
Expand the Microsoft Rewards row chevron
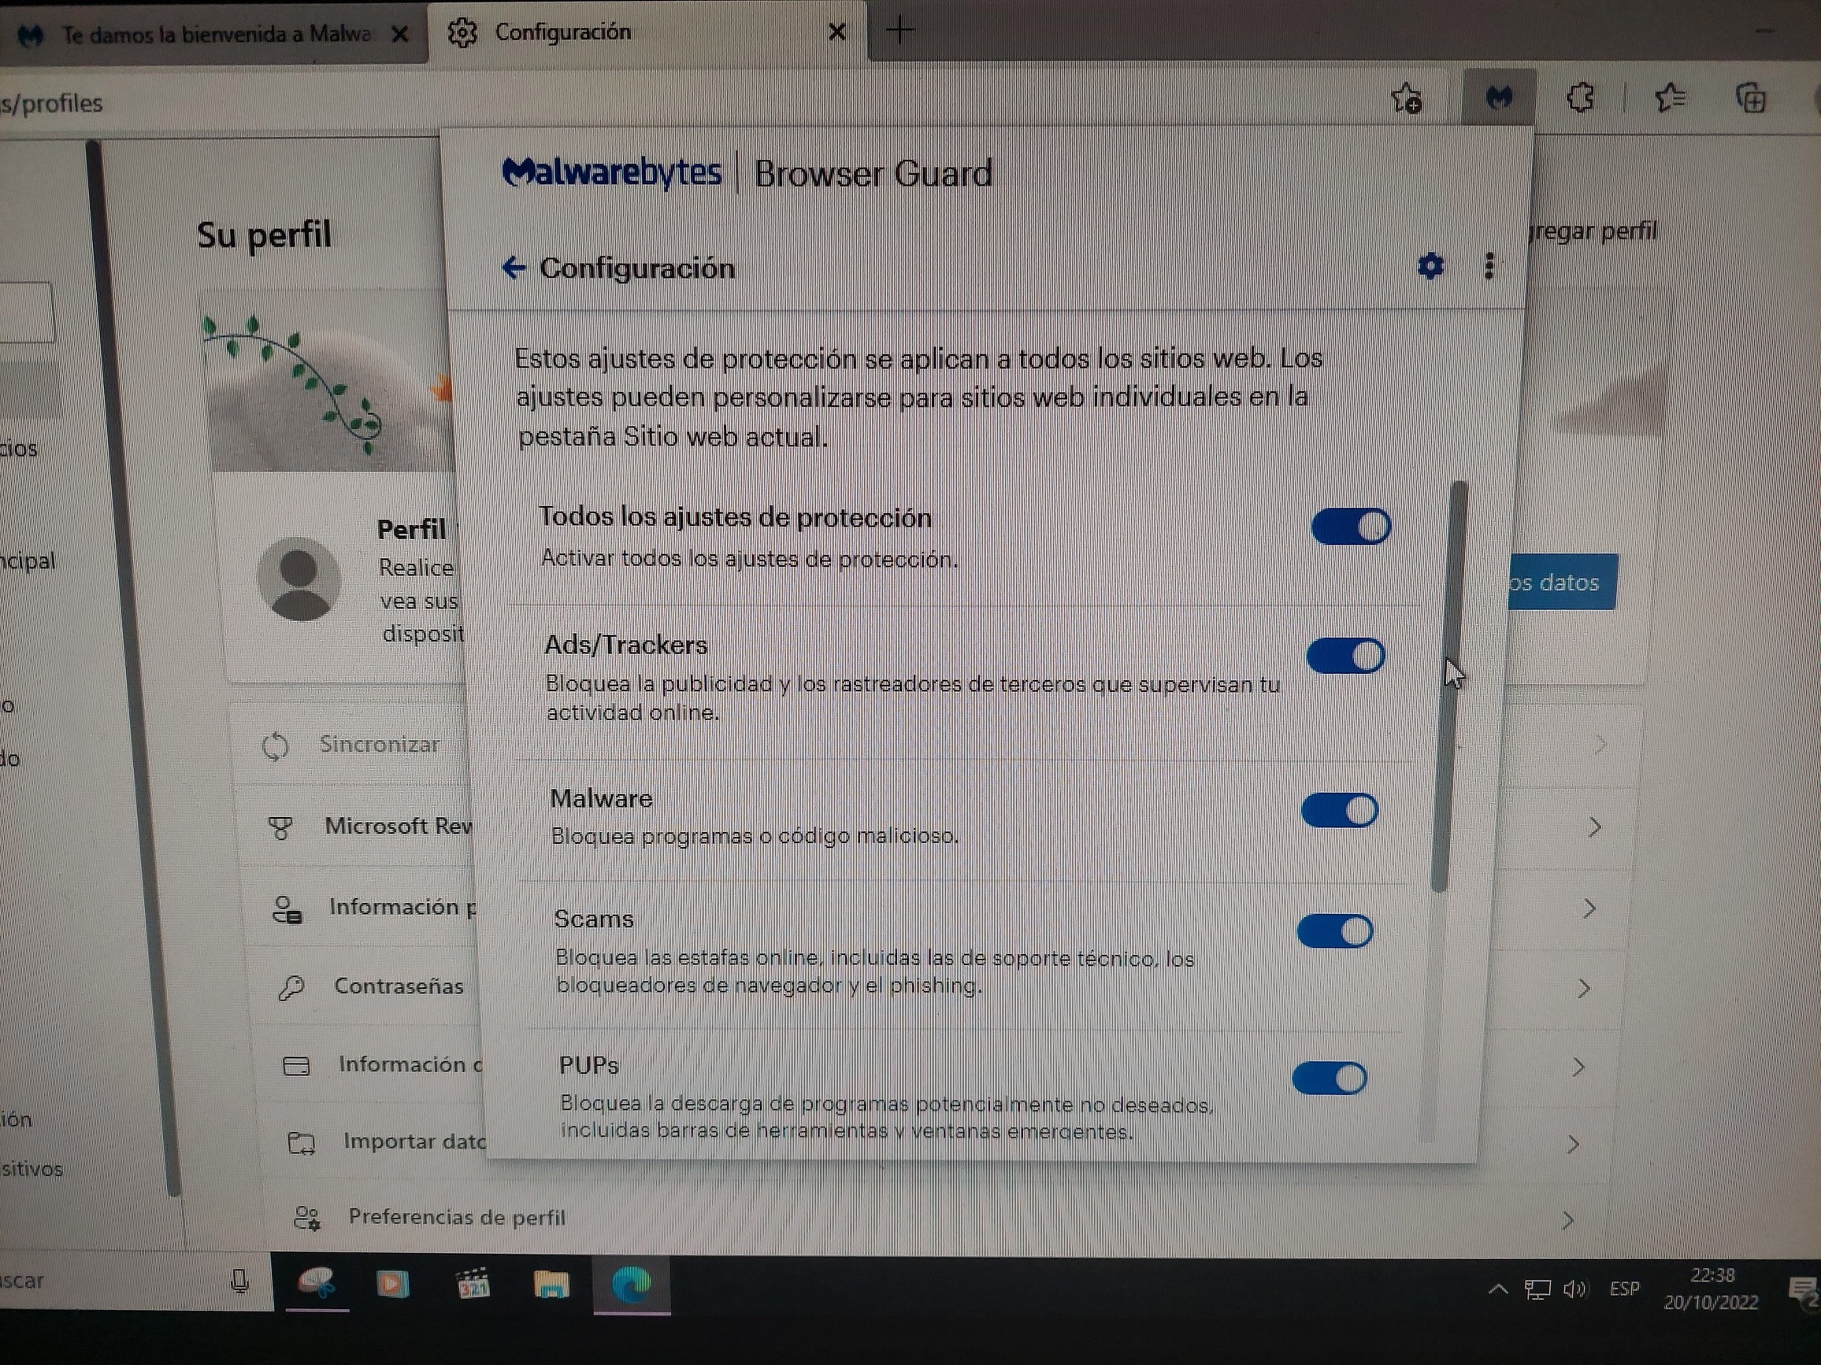[x=1595, y=827]
